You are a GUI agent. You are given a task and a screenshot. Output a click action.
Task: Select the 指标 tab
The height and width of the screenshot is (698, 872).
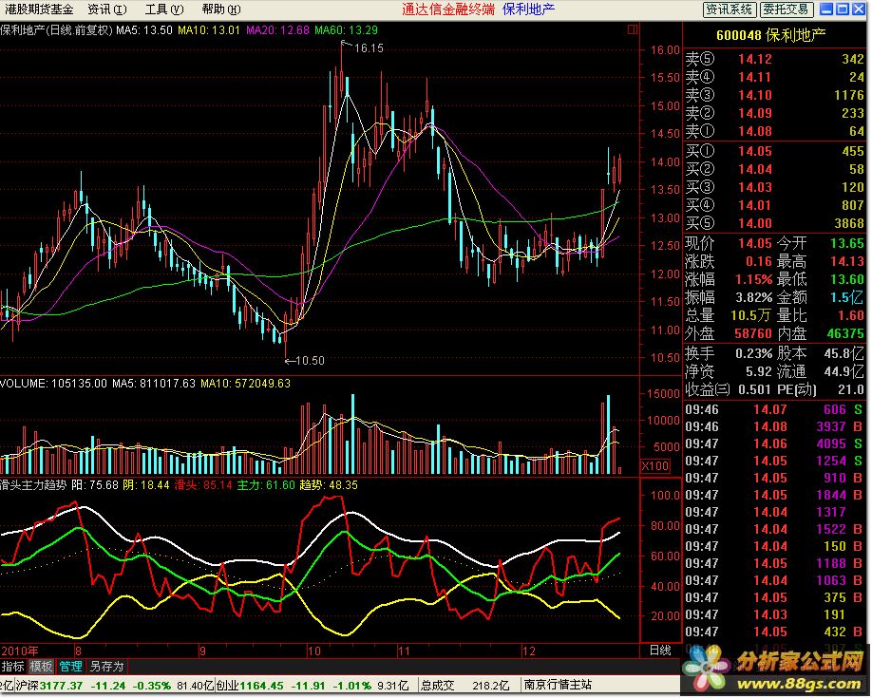(12, 667)
